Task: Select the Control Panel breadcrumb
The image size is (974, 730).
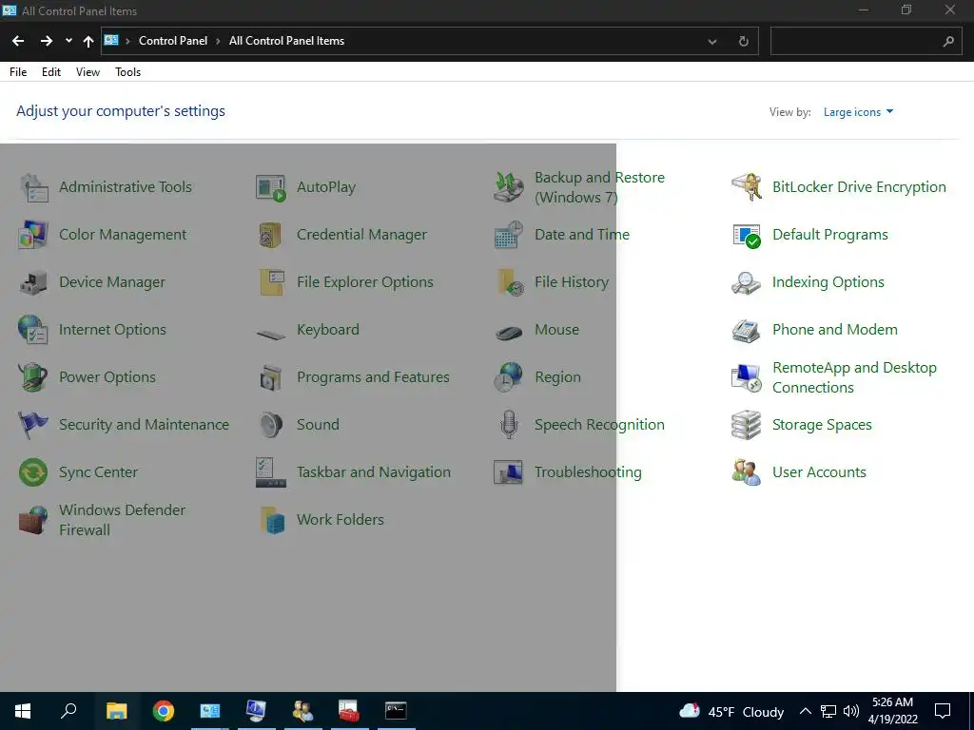Action: pyautogui.click(x=173, y=41)
